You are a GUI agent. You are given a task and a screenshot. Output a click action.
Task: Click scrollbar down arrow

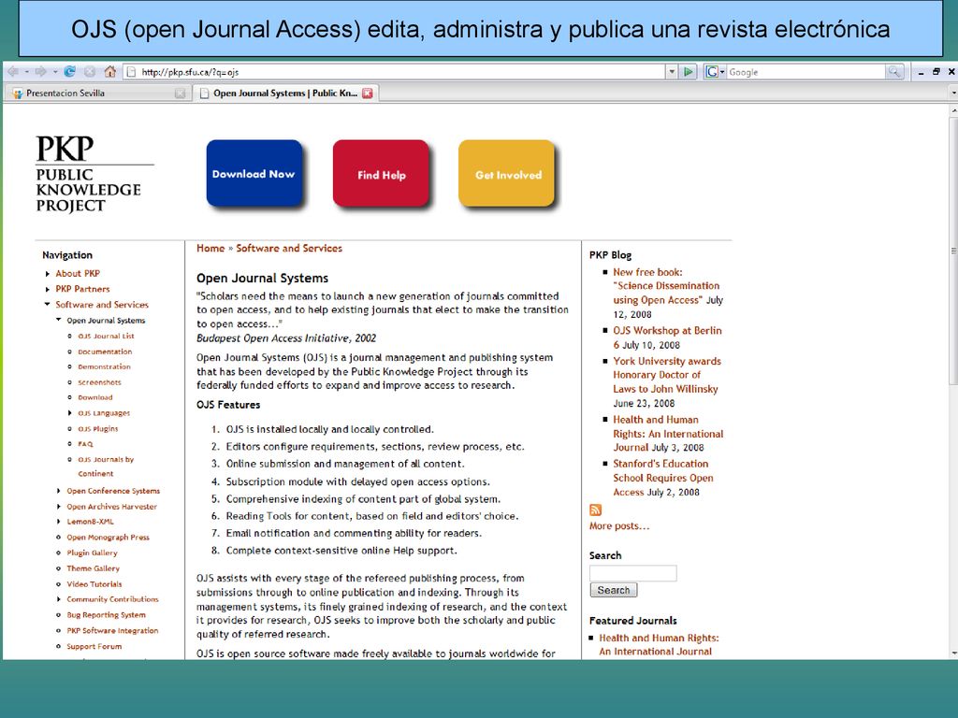click(x=953, y=653)
